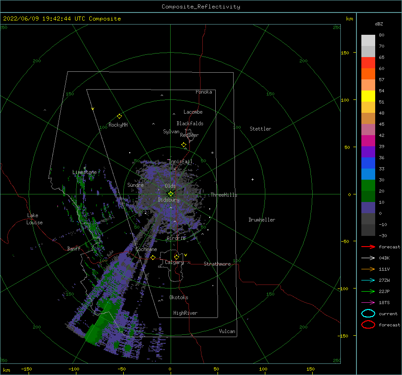This screenshot has height=375, width=402.
Task: Click the white plus marker east of ThreeHills
Action: (x=252, y=179)
